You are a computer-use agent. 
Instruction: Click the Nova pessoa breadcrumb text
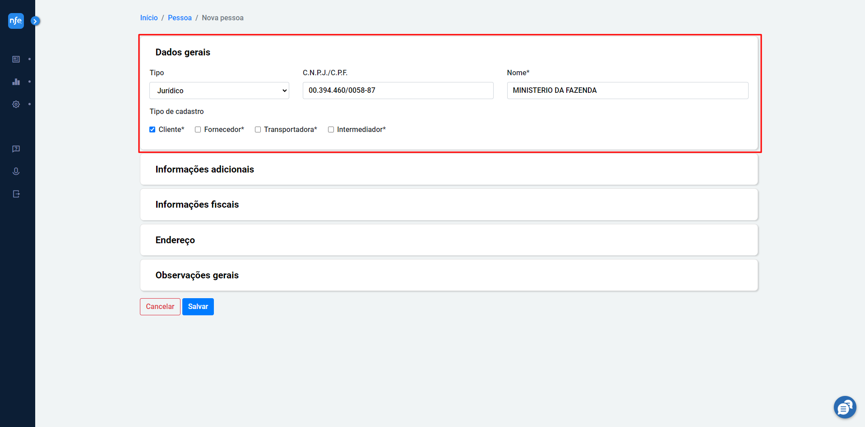coord(222,18)
